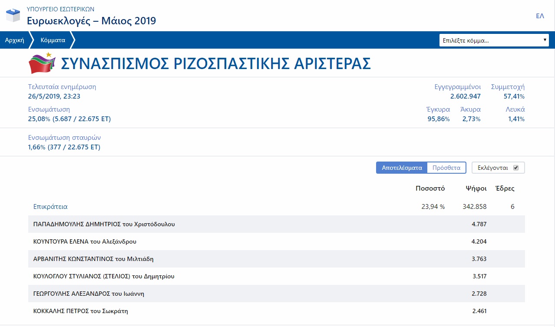Click the SYRIZA party flag logo
Screen dimensions: 555x327
(x=42, y=63)
